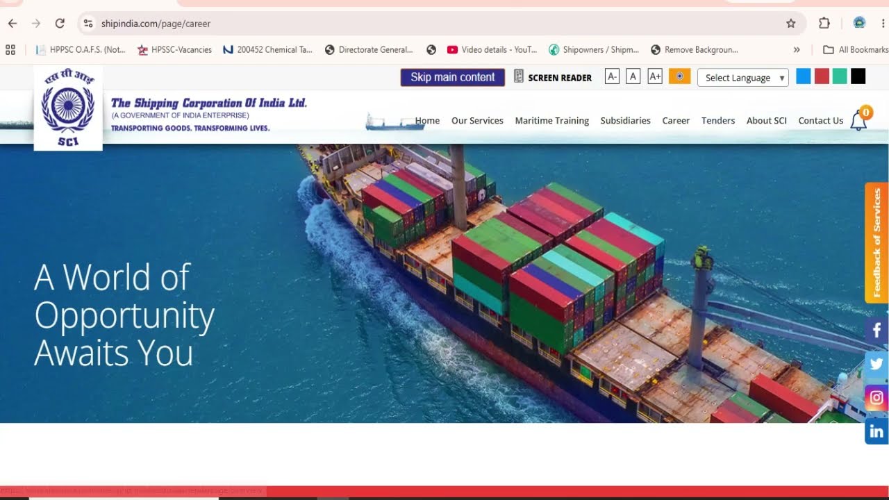Bookmark this page with the star icon
The width and height of the screenshot is (889, 500).
click(790, 24)
